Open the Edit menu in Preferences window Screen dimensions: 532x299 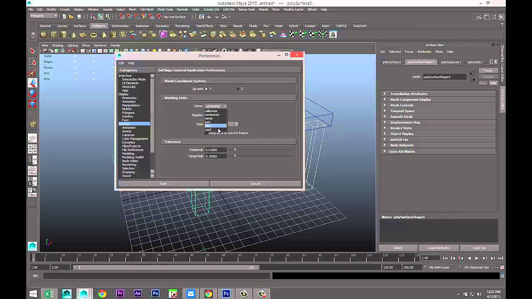[x=121, y=63]
